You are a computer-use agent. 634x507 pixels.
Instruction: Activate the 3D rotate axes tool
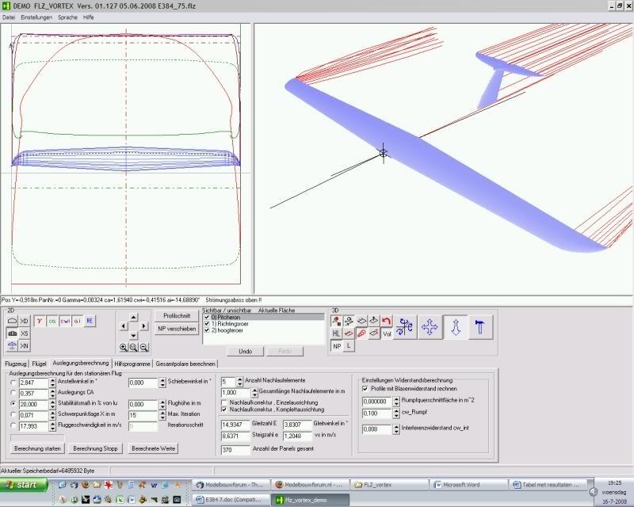click(404, 326)
